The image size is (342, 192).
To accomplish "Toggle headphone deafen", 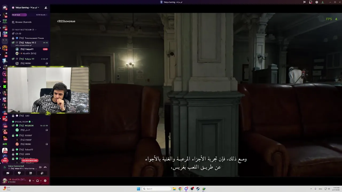I will [37, 181].
